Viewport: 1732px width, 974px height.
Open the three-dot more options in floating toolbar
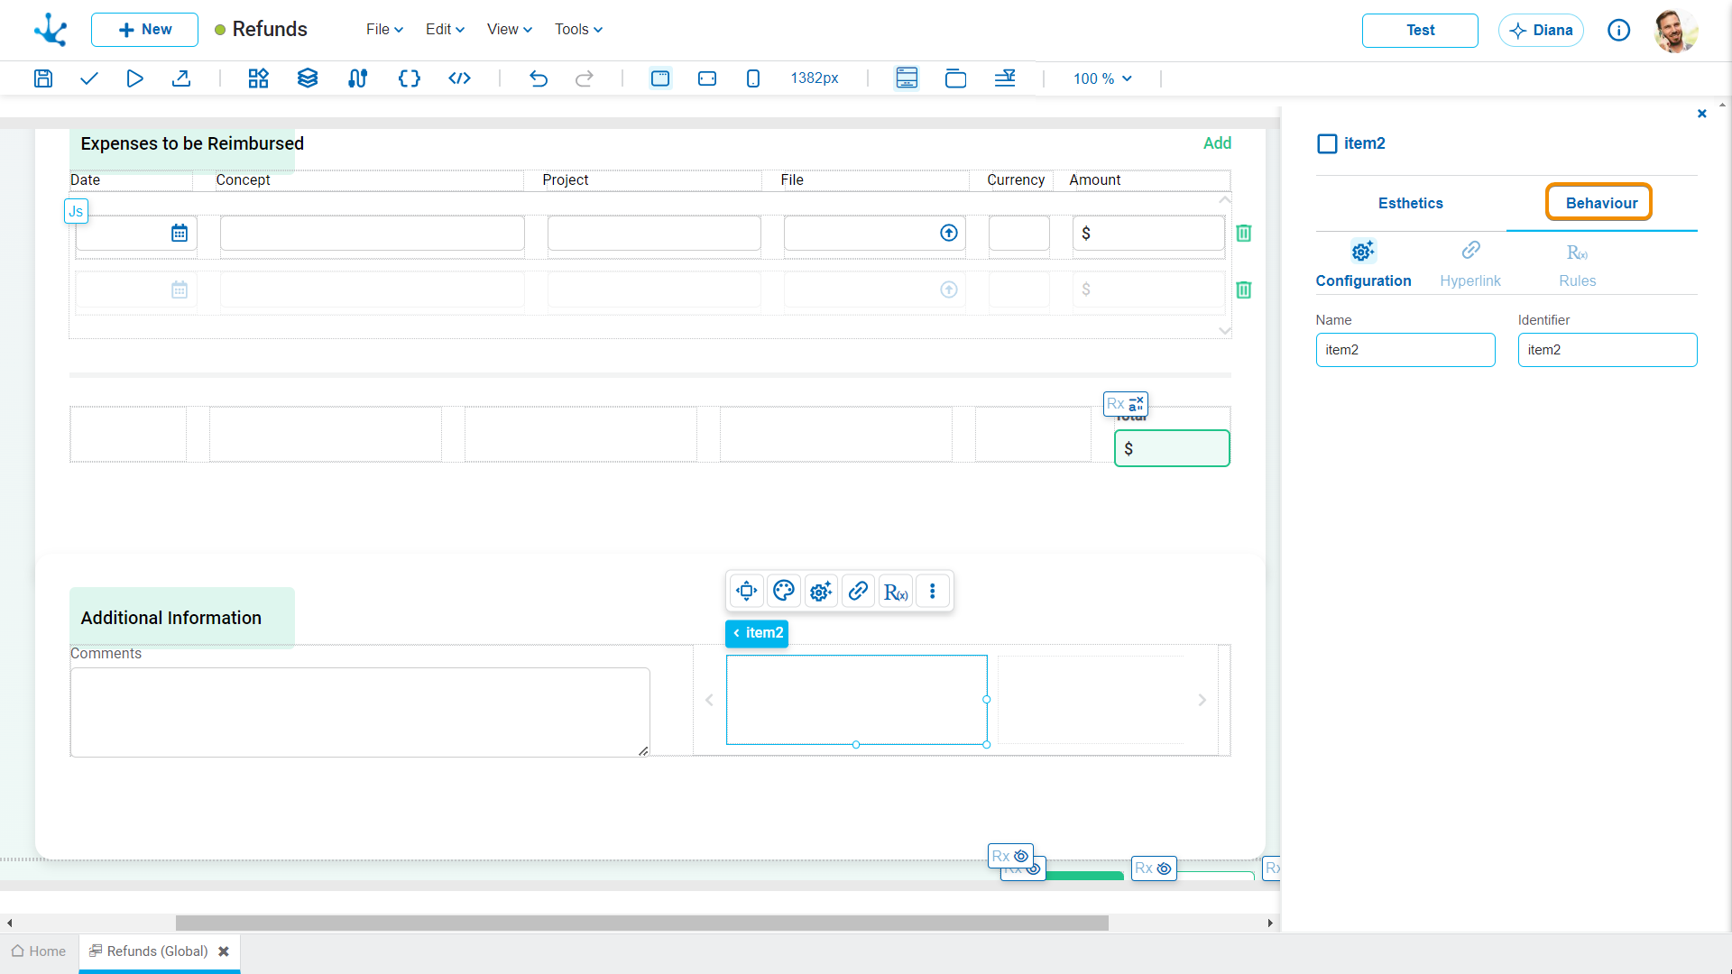tap(933, 591)
